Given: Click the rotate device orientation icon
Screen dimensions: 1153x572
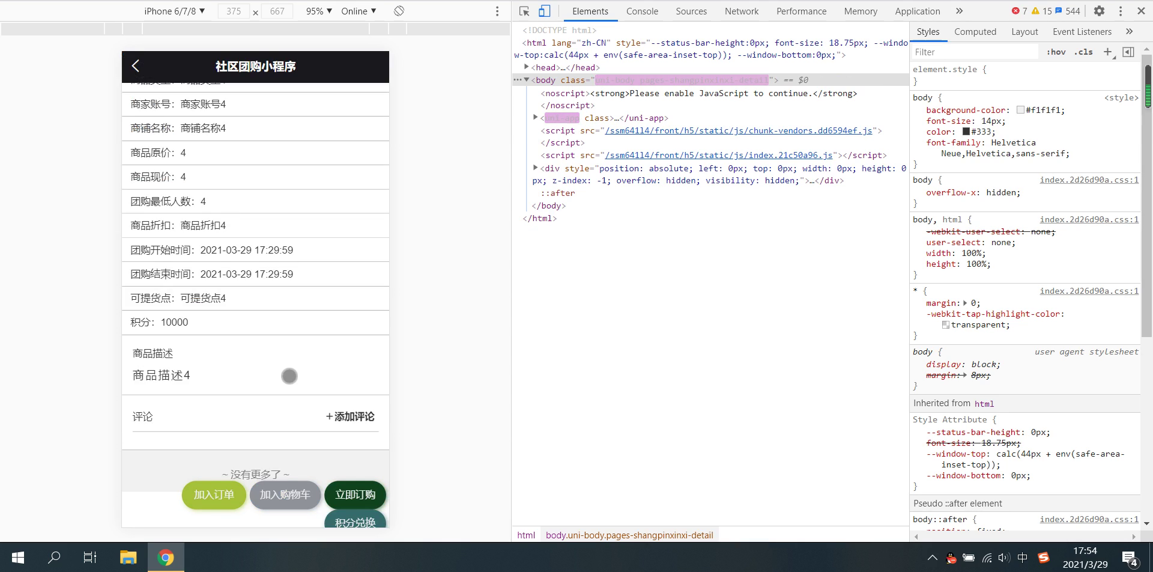Looking at the screenshot, I should [399, 11].
